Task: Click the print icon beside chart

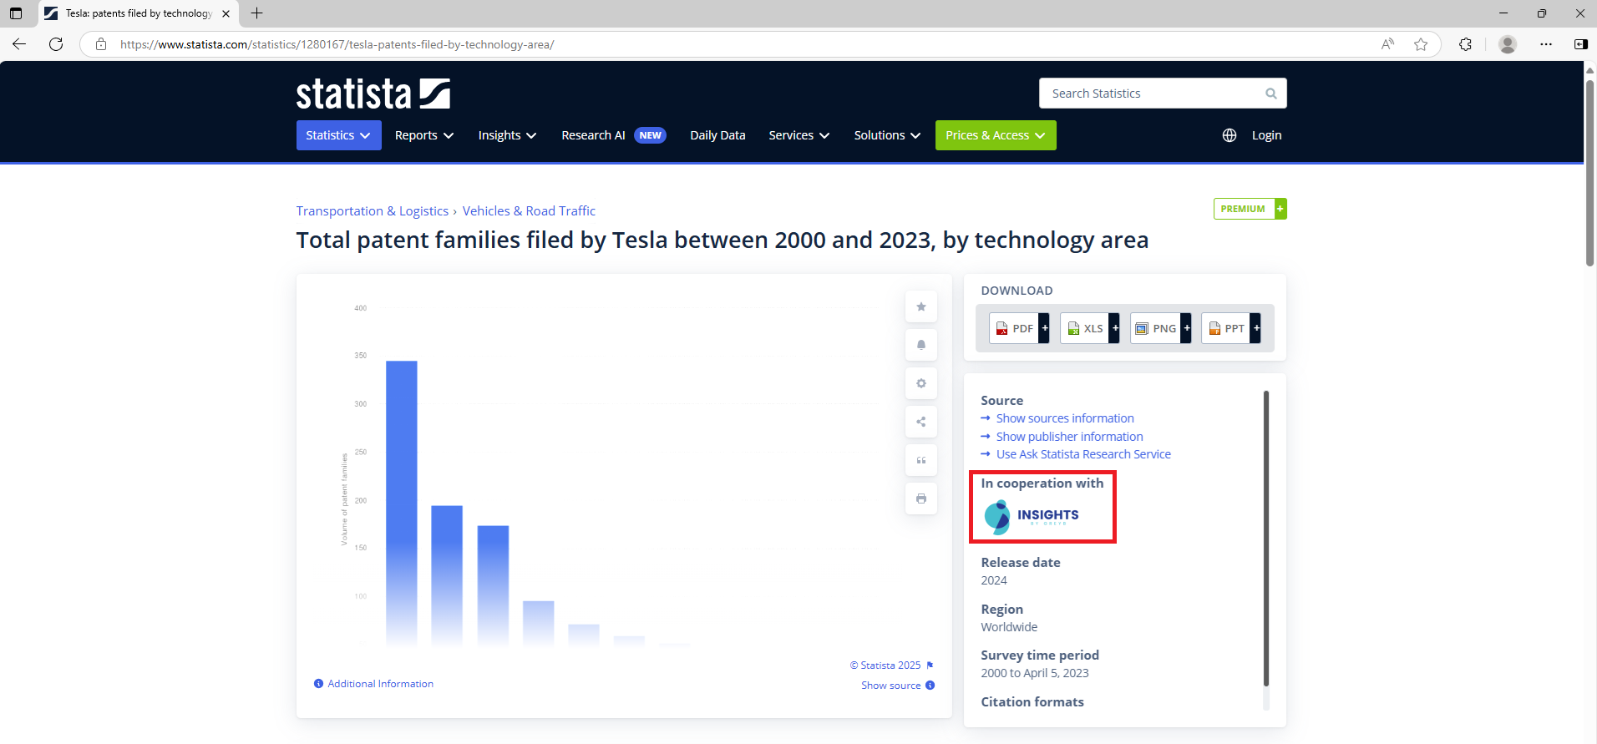Action: [x=920, y=499]
